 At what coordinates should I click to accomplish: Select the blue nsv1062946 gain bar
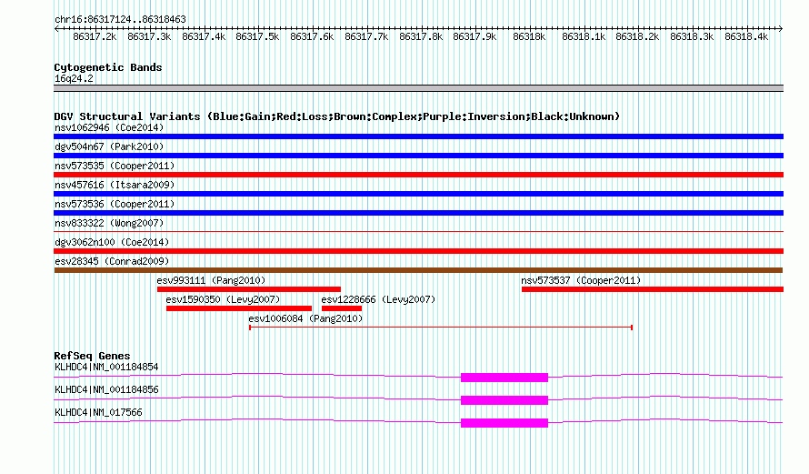coord(418,136)
